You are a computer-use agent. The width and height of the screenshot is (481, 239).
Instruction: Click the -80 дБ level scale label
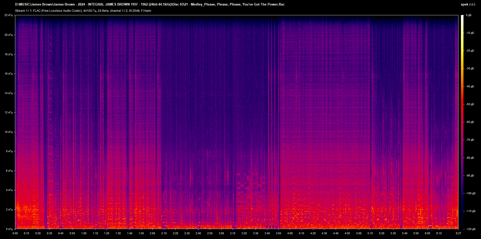pos(470,158)
